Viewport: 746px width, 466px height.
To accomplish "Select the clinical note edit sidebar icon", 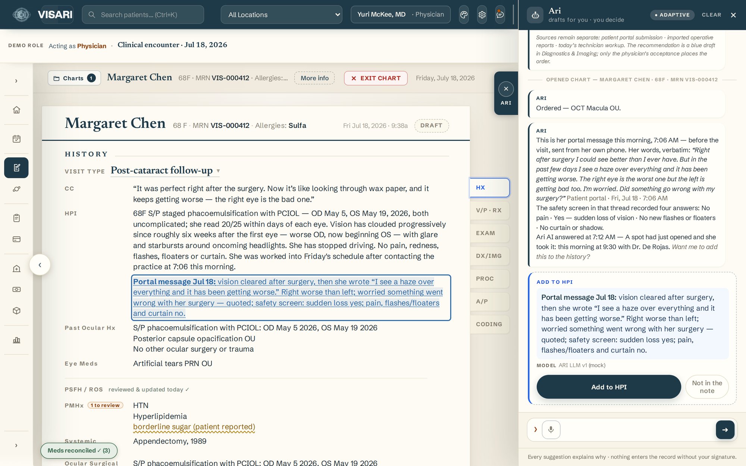I will (16, 168).
